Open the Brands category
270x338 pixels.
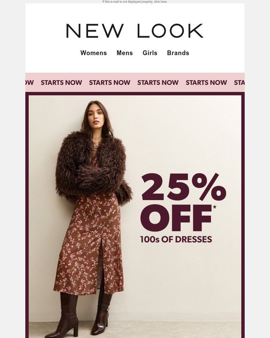(178, 53)
